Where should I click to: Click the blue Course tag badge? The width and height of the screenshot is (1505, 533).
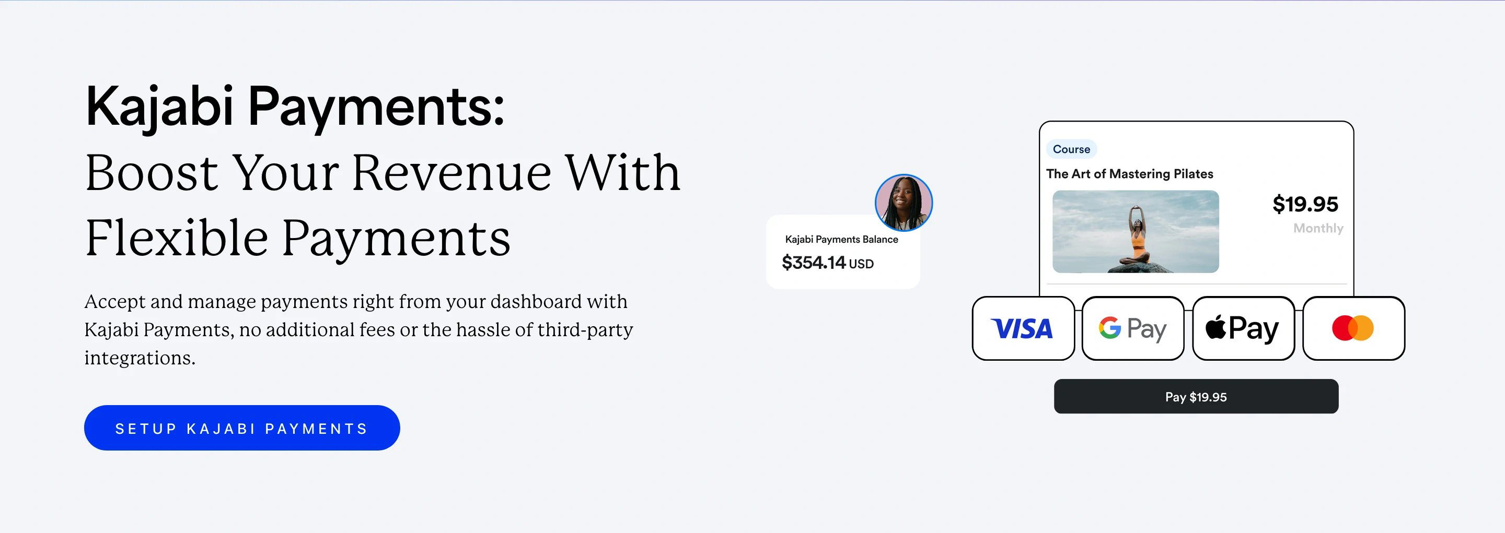pos(1071,149)
